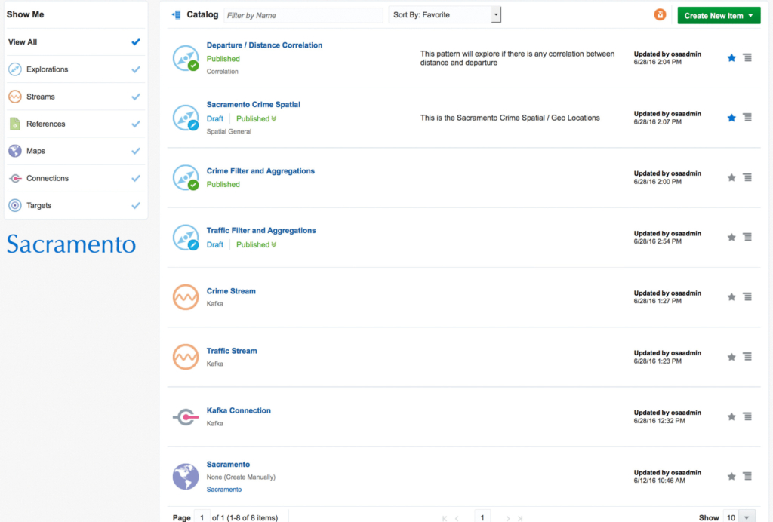773x522 pixels.
Task: Click the Sacramento tag link
Action: tap(223, 490)
